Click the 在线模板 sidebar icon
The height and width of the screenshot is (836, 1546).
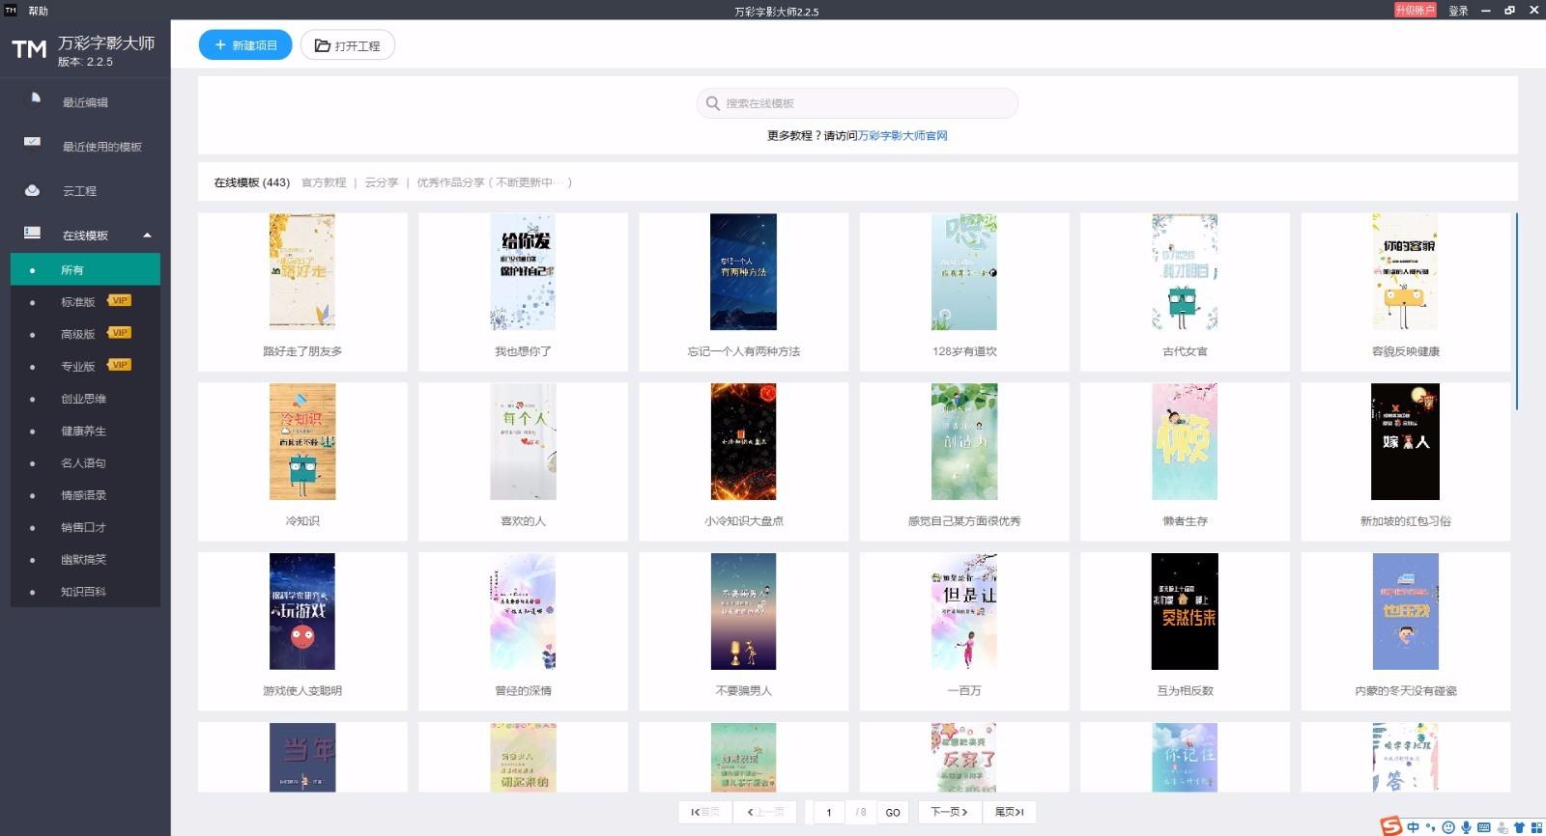tap(32, 234)
